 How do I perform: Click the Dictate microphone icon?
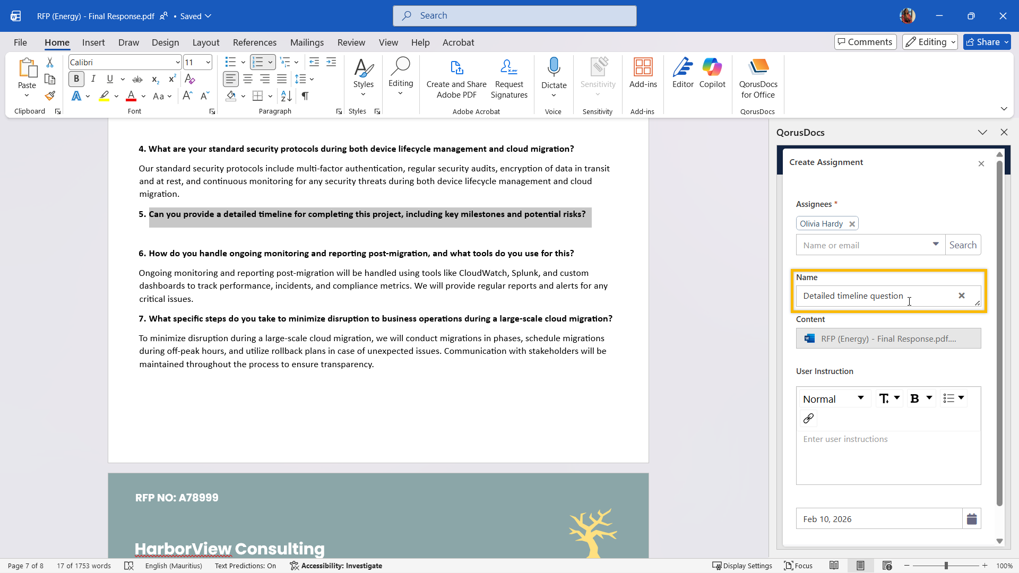point(554,68)
